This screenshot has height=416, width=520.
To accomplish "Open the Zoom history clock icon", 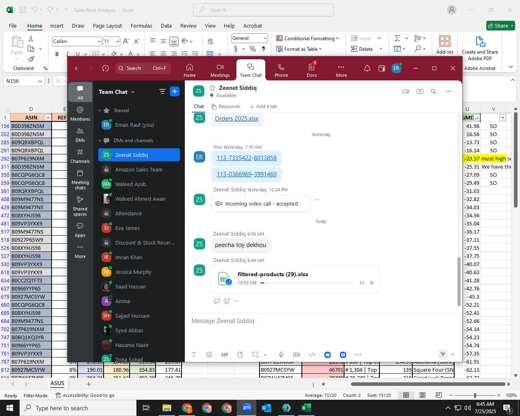I will click(106, 68).
